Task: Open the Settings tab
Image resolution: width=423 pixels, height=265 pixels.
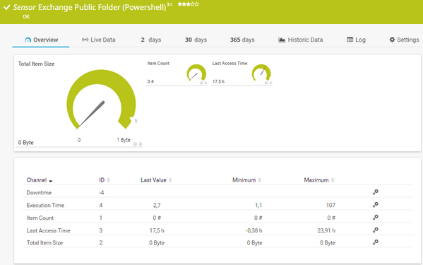Action: coord(404,40)
